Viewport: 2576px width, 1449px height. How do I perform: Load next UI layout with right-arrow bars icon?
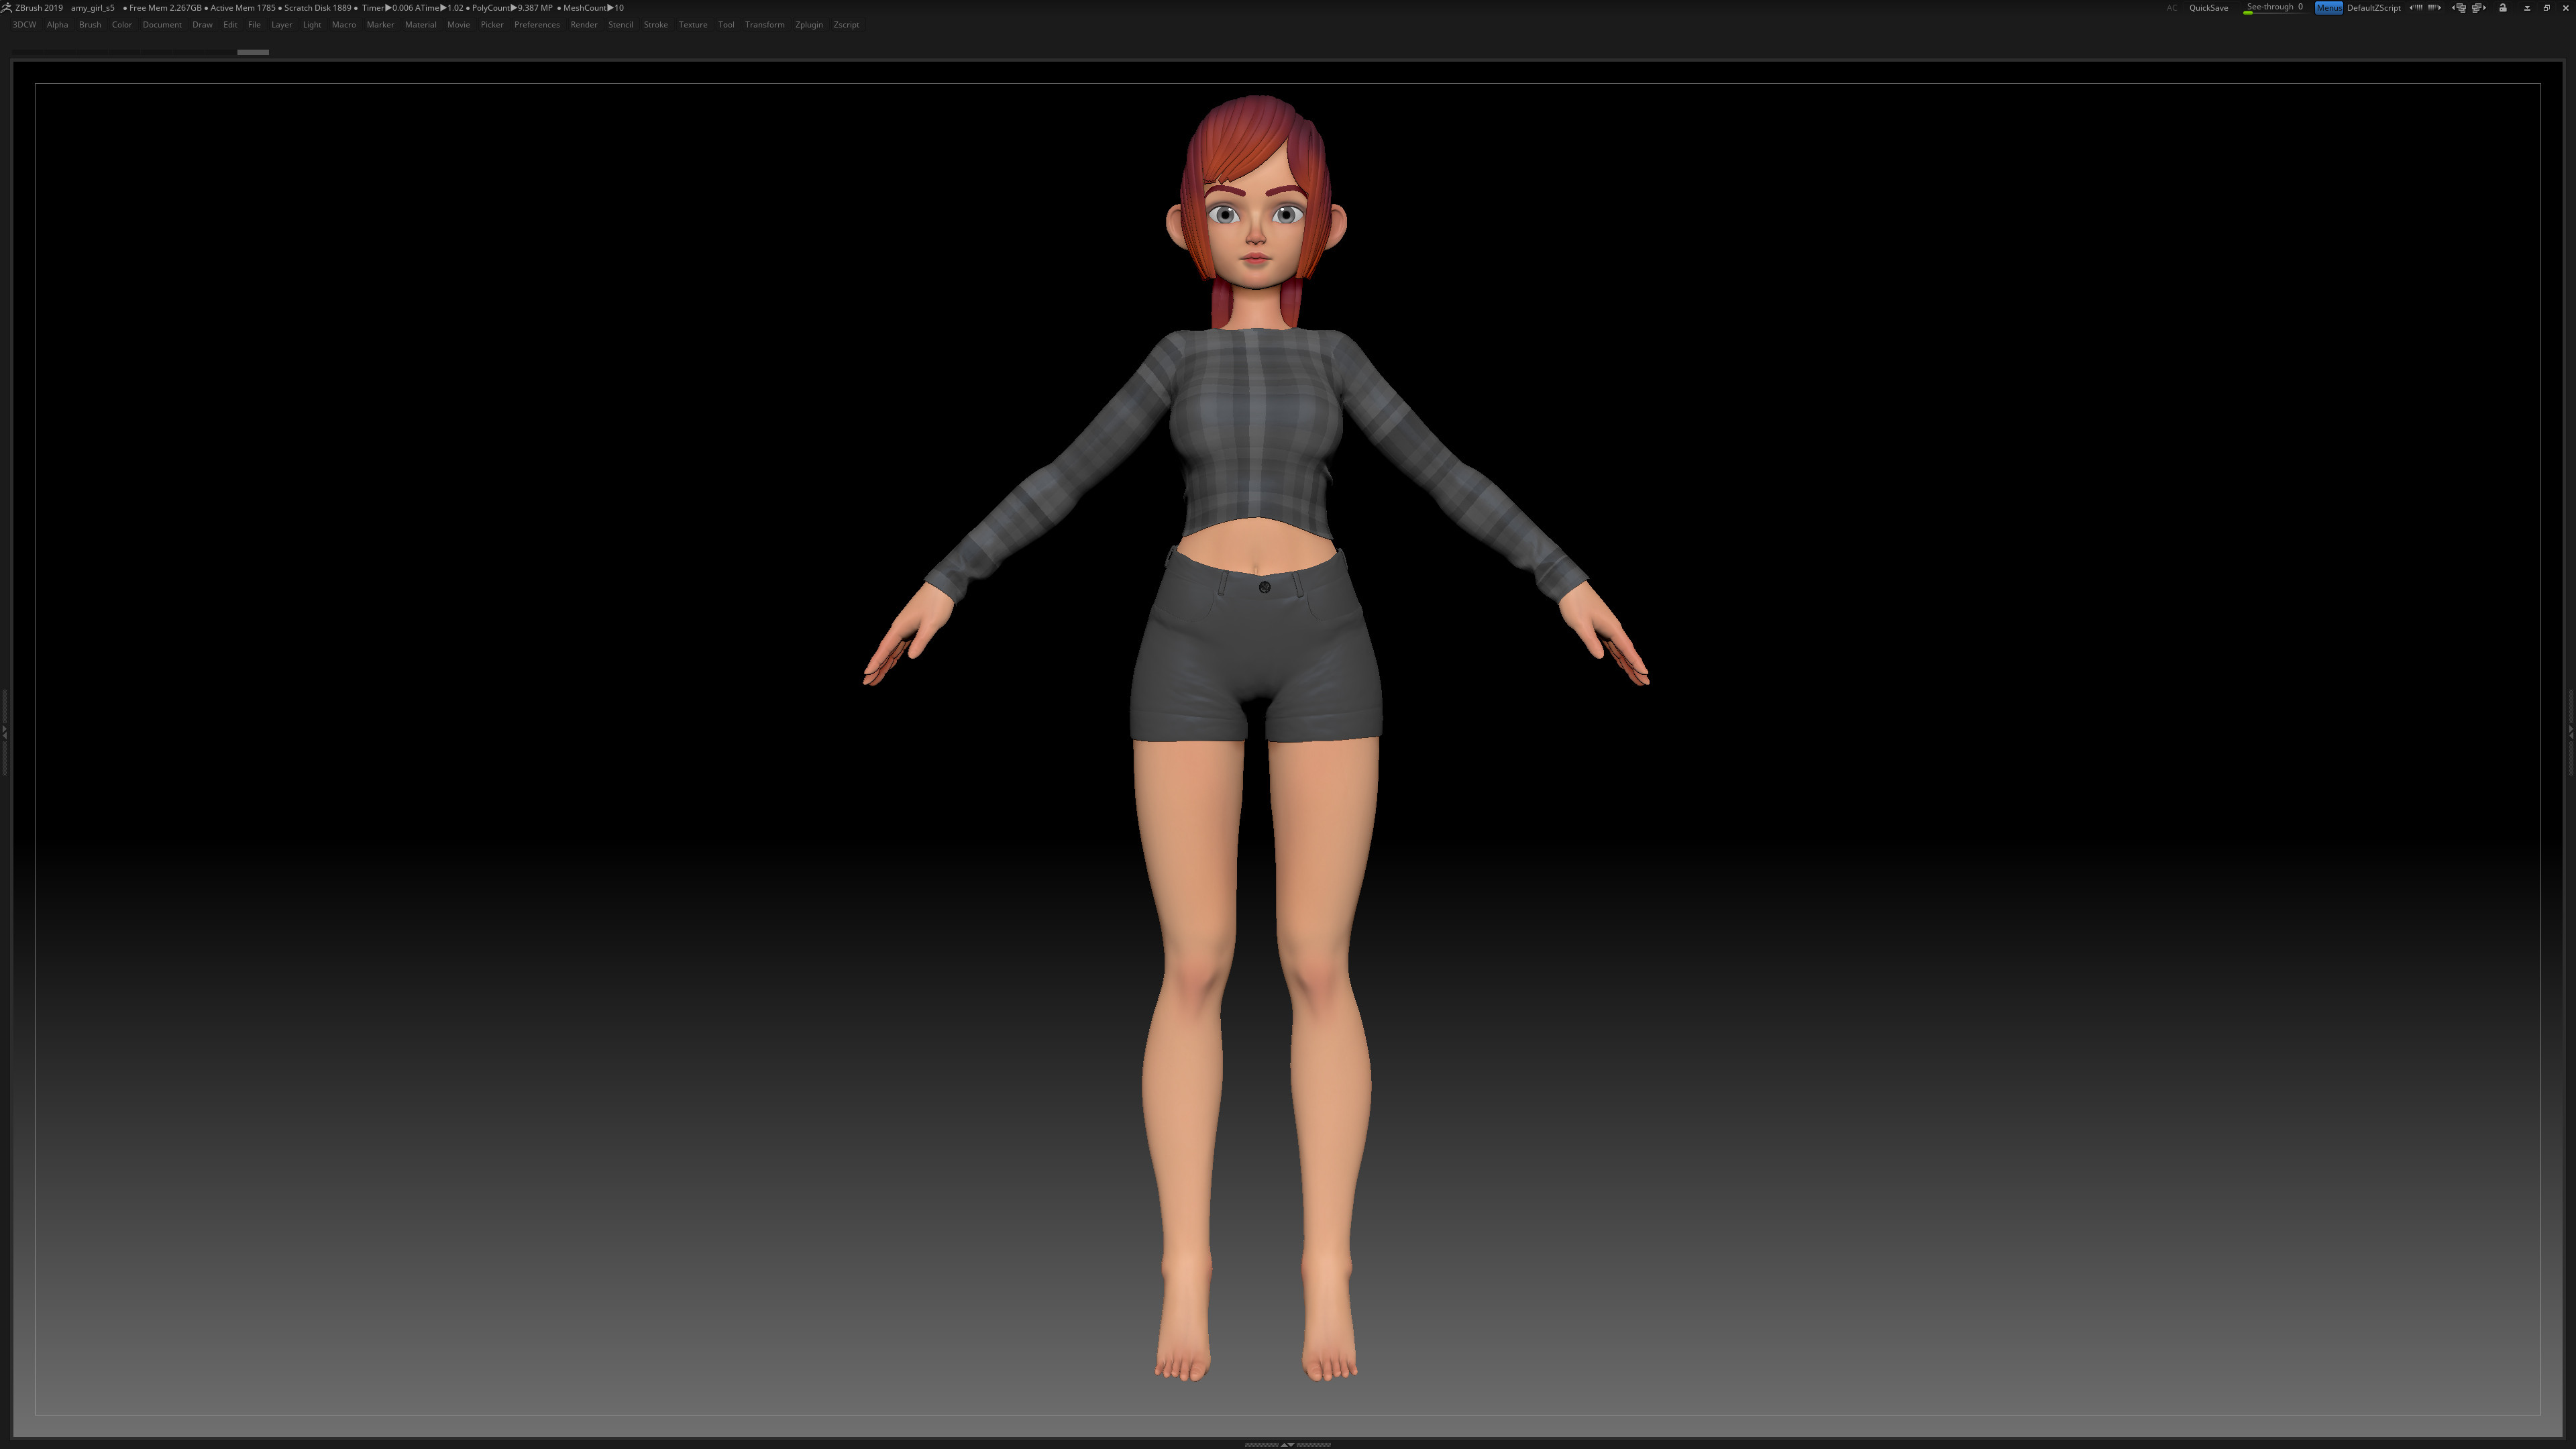click(2434, 7)
